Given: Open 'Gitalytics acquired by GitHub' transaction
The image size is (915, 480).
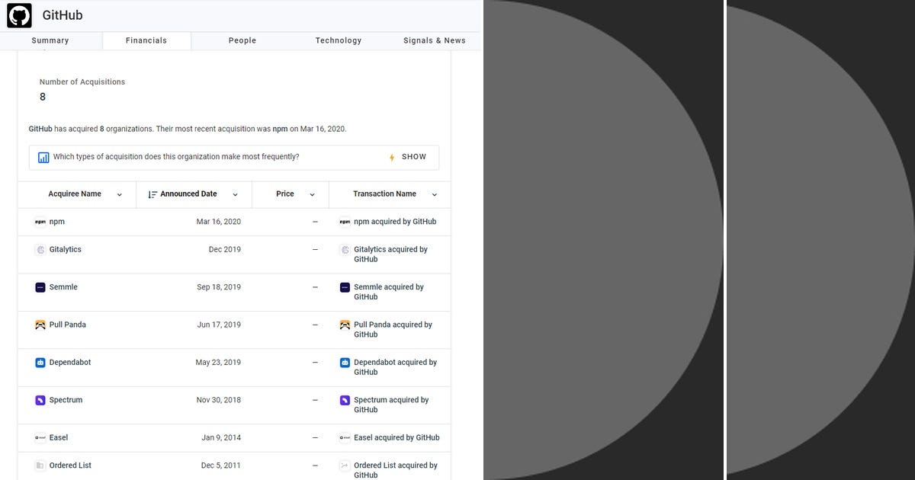Looking at the screenshot, I should coord(390,254).
